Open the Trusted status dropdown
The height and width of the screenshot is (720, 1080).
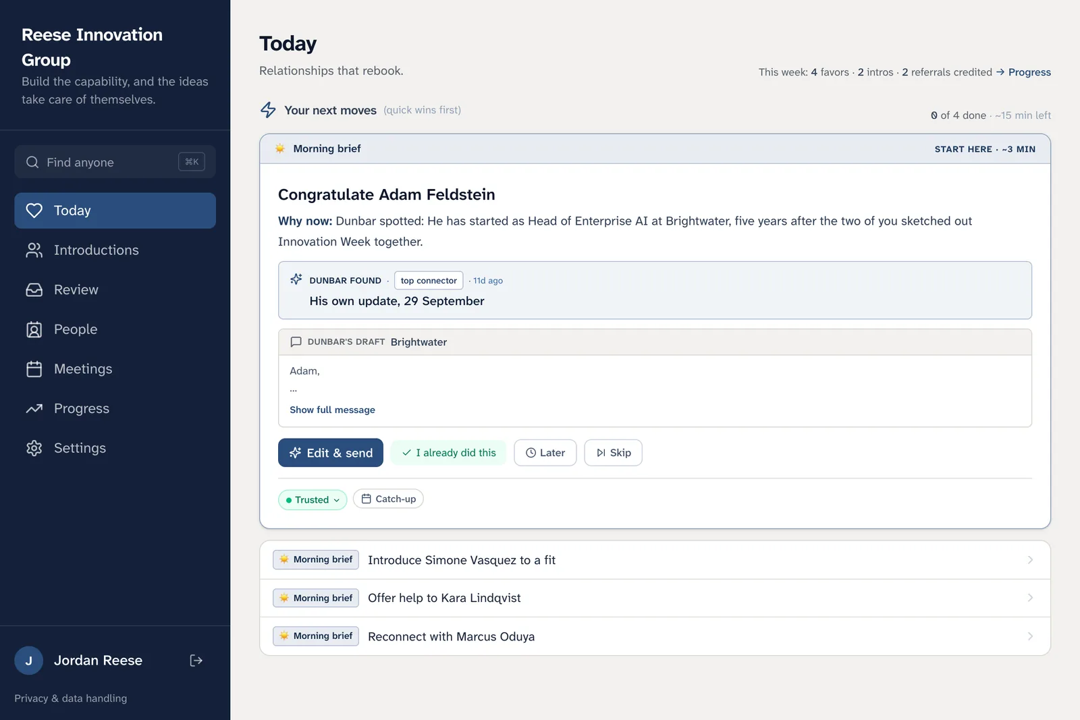[x=313, y=500]
